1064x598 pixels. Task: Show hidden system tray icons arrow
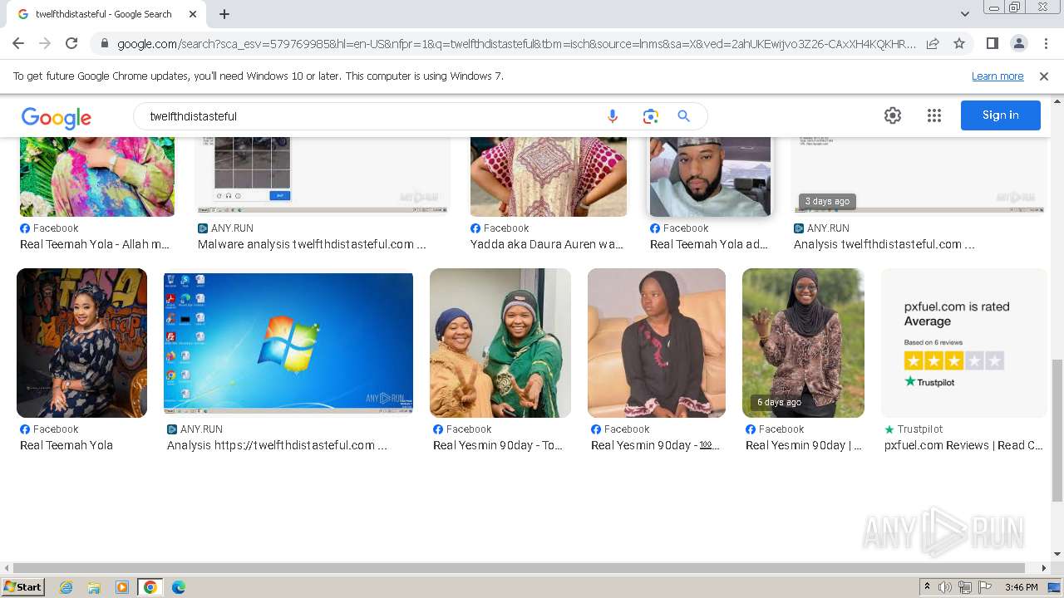[x=927, y=587]
